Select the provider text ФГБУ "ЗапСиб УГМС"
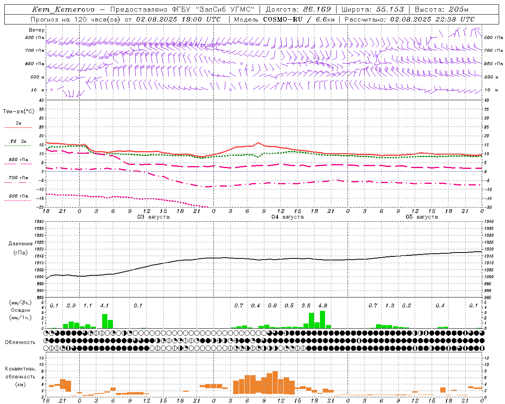 click(x=213, y=9)
